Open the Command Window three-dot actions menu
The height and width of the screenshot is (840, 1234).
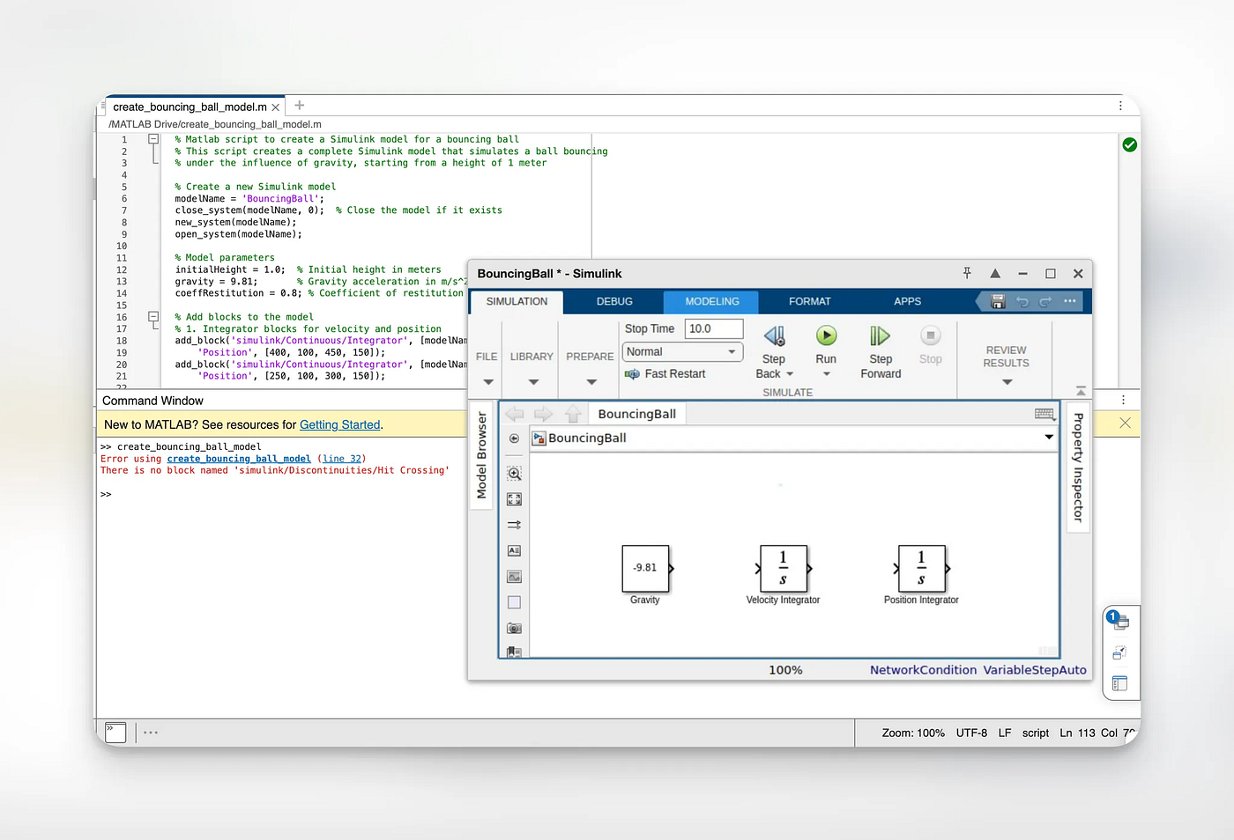point(1123,400)
